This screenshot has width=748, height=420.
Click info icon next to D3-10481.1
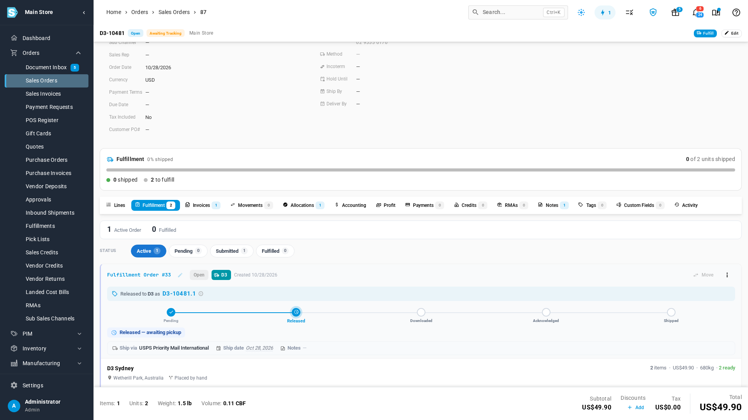[201, 294]
